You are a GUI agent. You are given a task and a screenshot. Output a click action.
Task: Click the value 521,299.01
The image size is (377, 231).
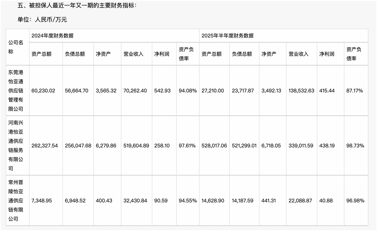[x=244, y=146]
